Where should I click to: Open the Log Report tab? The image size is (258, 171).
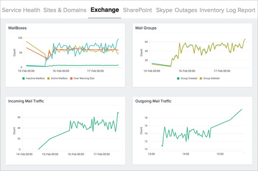(x=240, y=10)
